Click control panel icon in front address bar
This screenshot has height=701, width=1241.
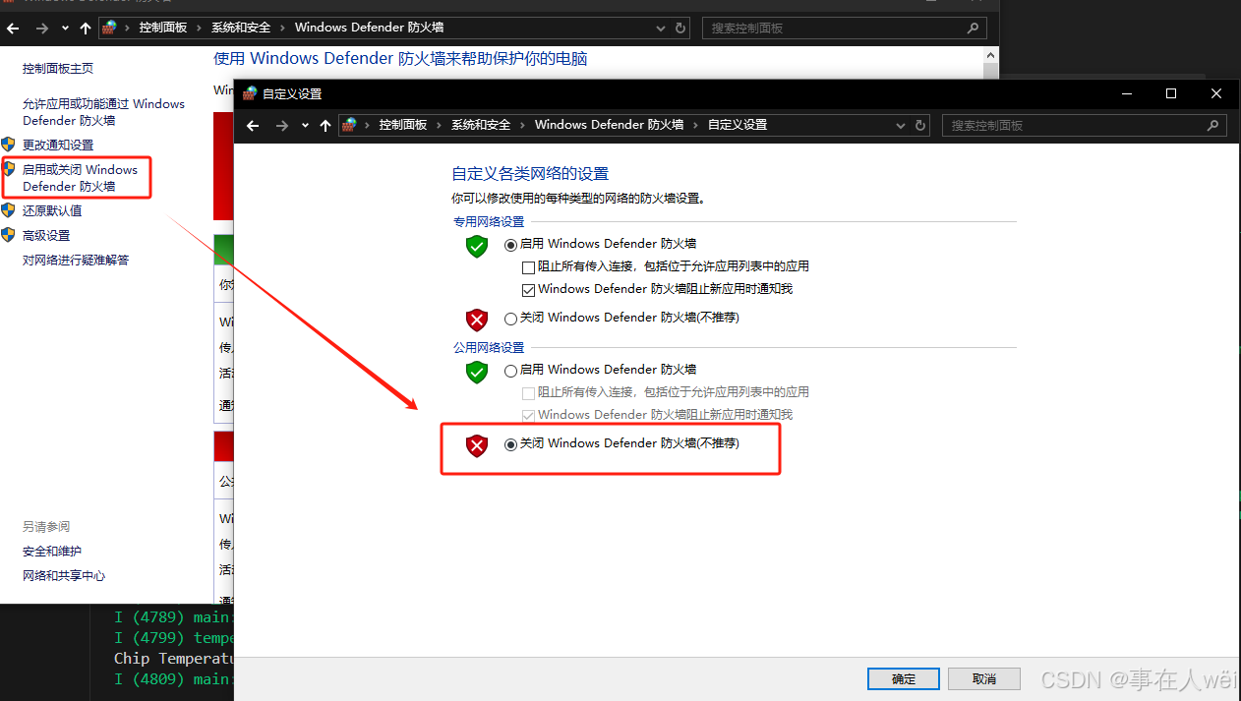coord(349,125)
